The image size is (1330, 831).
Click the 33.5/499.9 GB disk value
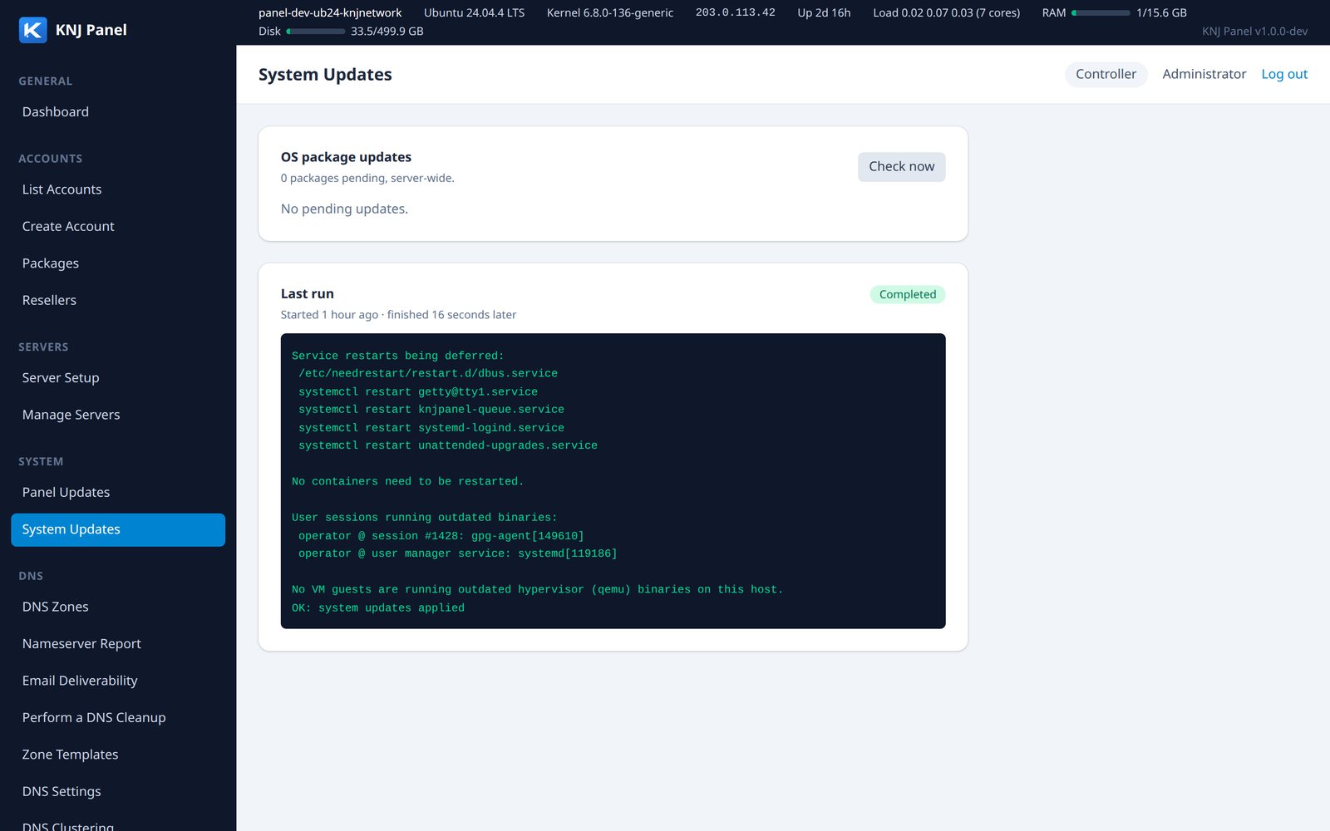(x=387, y=32)
